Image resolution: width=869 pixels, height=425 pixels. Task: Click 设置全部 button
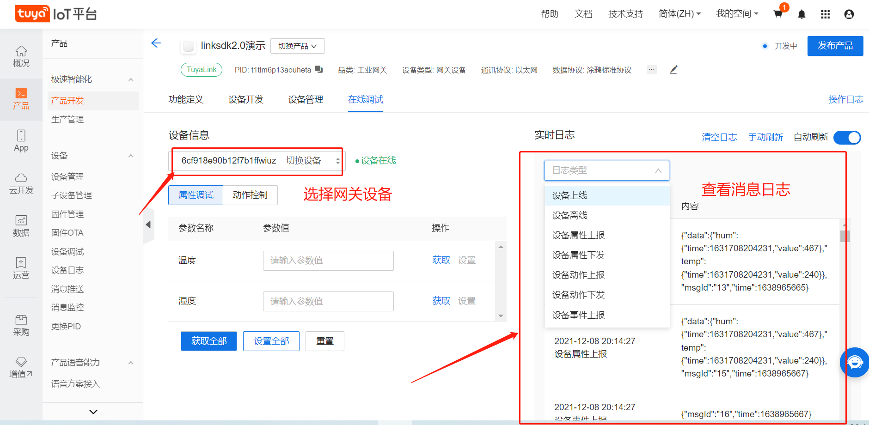pos(271,341)
